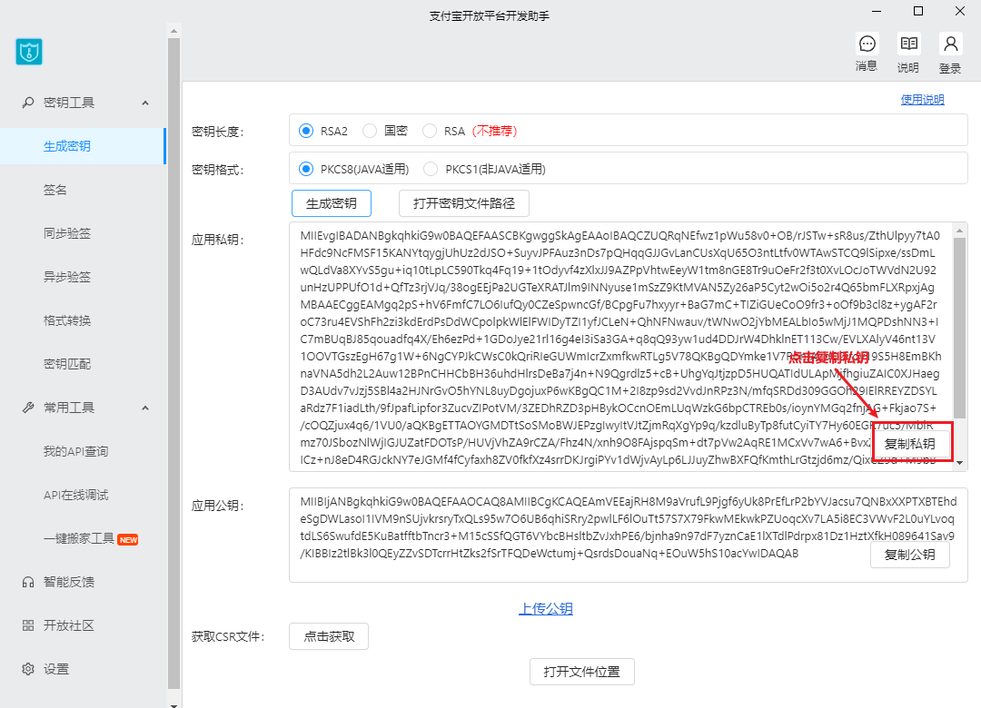Image resolution: width=981 pixels, height=708 pixels.
Task: Select PKCS1(非JAVA适用) key format
Action: (x=431, y=169)
